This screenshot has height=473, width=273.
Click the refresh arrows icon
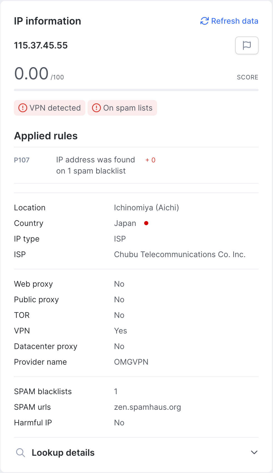coord(205,21)
